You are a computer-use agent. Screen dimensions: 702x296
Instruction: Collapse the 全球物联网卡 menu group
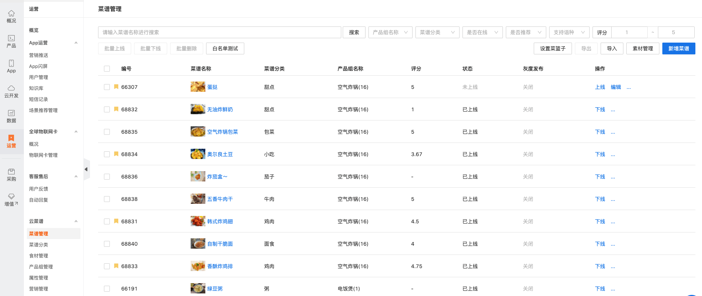(x=76, y=132)
